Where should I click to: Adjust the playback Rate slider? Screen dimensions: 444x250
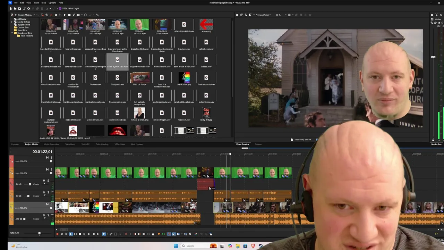point(39,233)
